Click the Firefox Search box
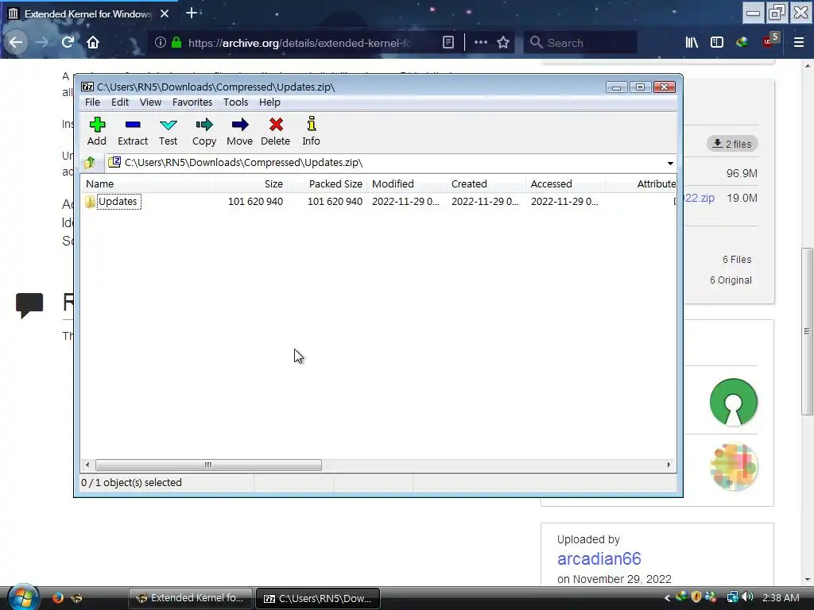Viewport: 814px width, 610px height. pyautogui.click(x=580, y=43)
